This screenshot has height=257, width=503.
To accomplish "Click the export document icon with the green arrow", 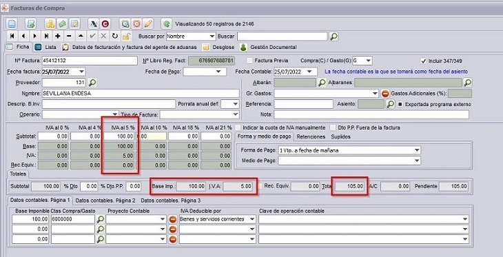I will [30, 23].
